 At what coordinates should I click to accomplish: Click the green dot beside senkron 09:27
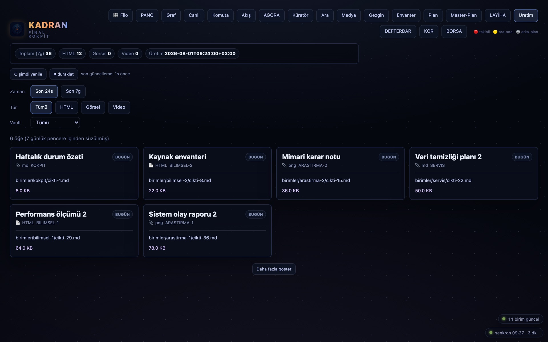(x=491, y=333)
